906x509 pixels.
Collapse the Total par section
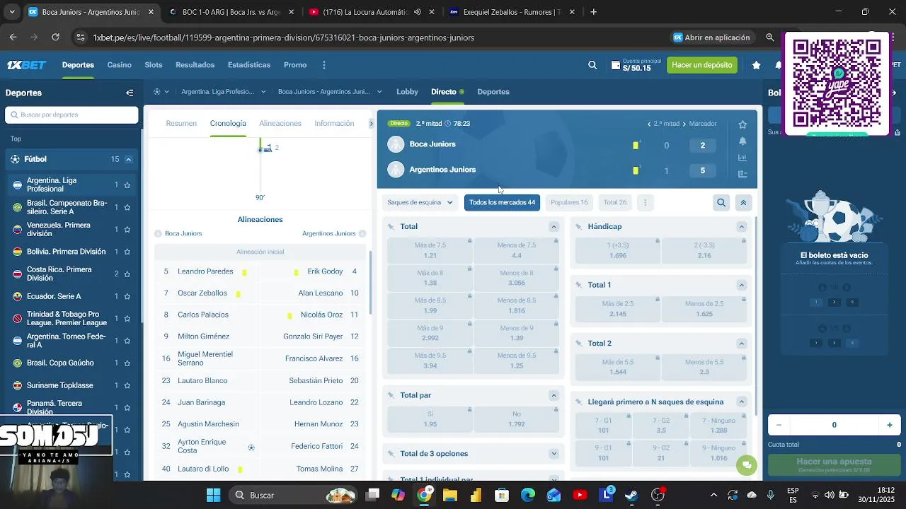pos(554,396)
